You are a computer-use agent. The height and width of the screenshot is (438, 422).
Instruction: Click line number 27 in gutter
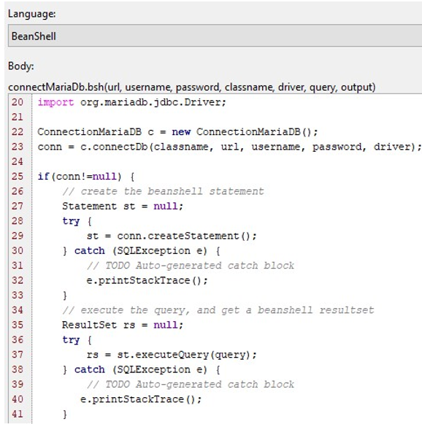18,206
